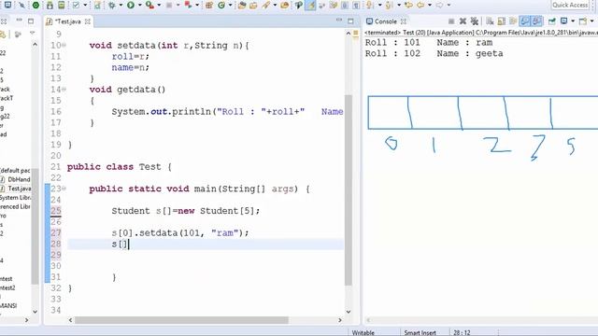This screenshot has width=598, height=336.
Task: Open the Run dropdown arrow
Action: coord(139,5)
